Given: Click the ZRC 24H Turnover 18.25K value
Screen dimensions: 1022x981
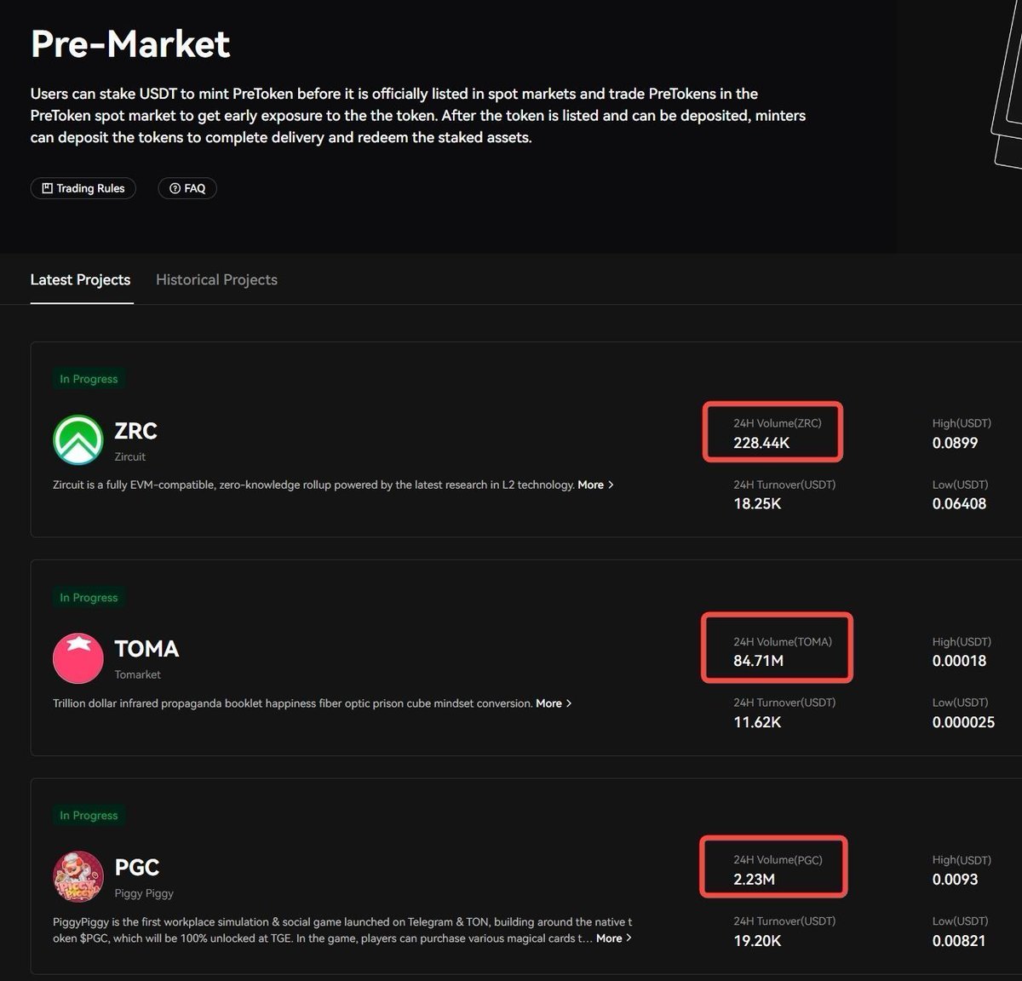Looking at the screenshot, I should coord(757,503).
